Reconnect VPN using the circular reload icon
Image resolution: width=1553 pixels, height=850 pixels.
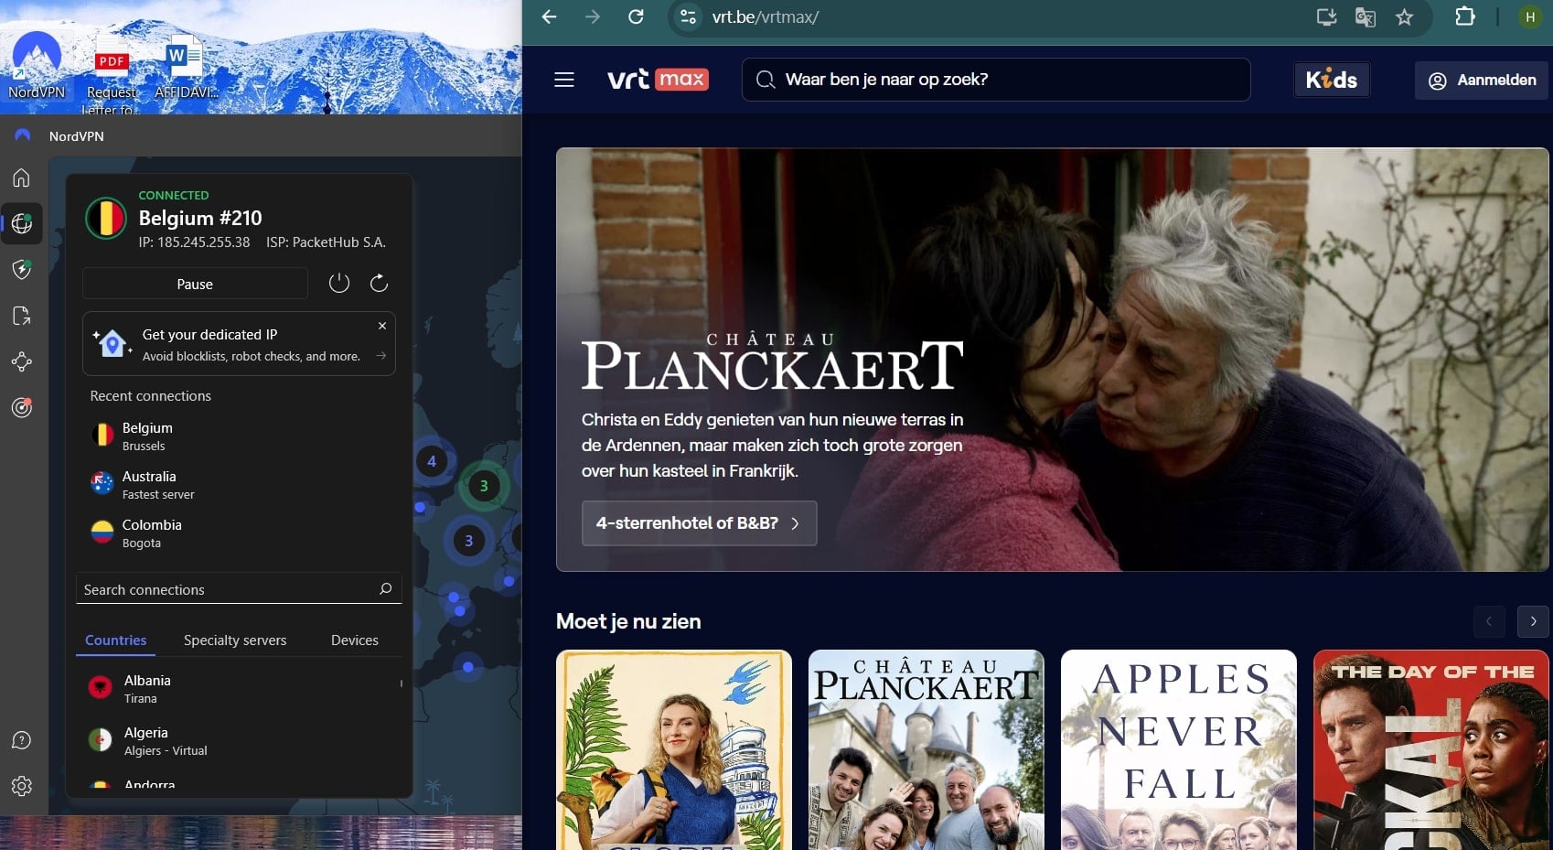pos(379,283)
